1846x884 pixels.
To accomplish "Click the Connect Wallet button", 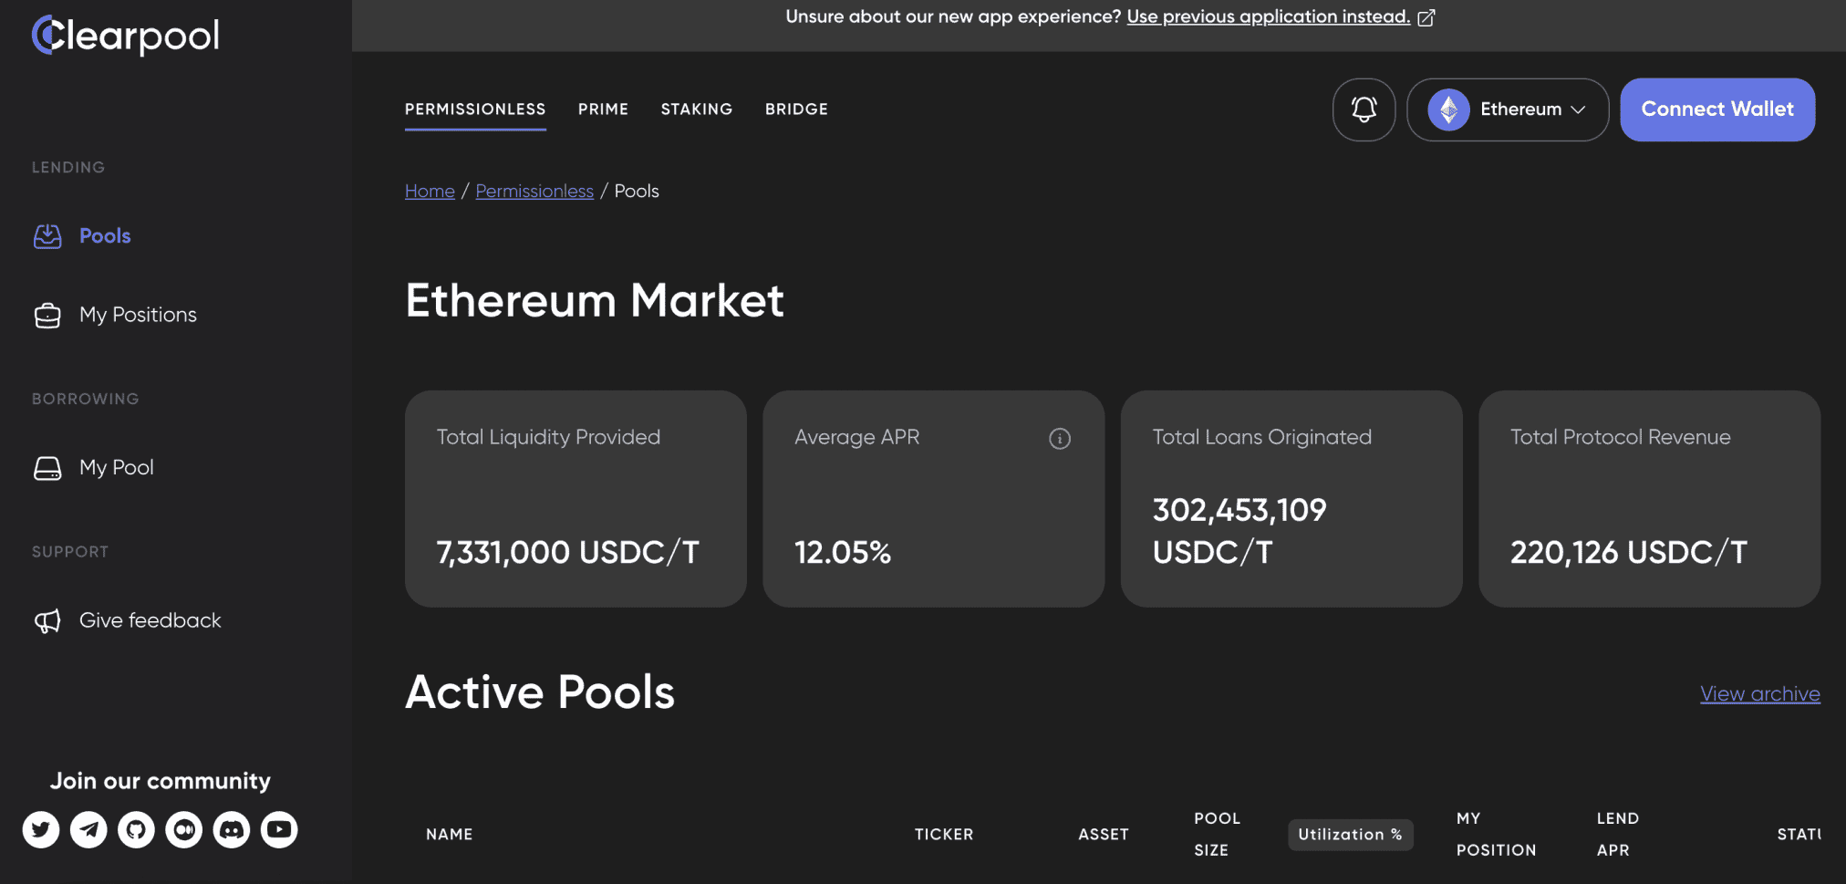I will pos(1717,109).
